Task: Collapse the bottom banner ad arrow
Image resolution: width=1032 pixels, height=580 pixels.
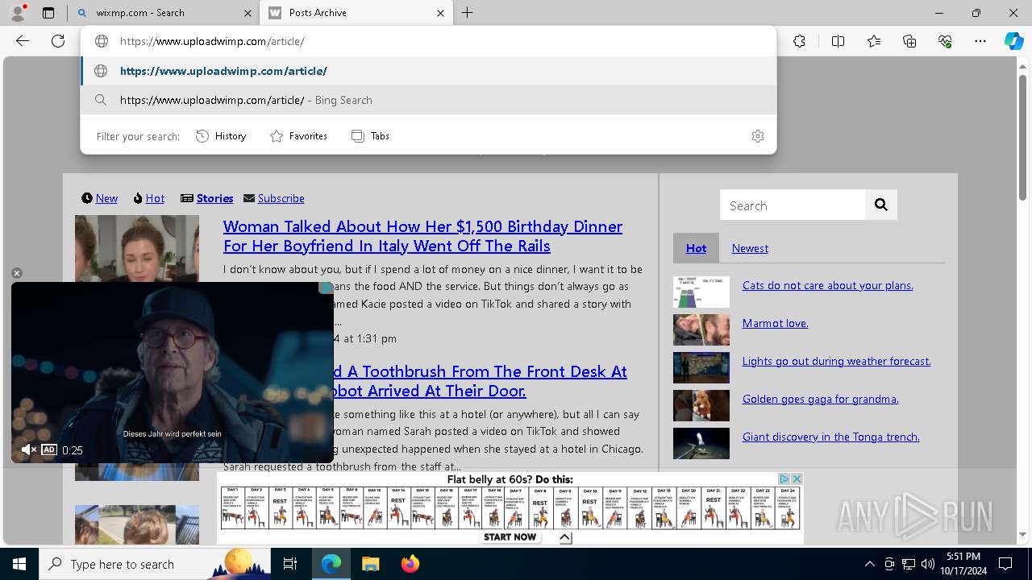Action: coord(565,537)
